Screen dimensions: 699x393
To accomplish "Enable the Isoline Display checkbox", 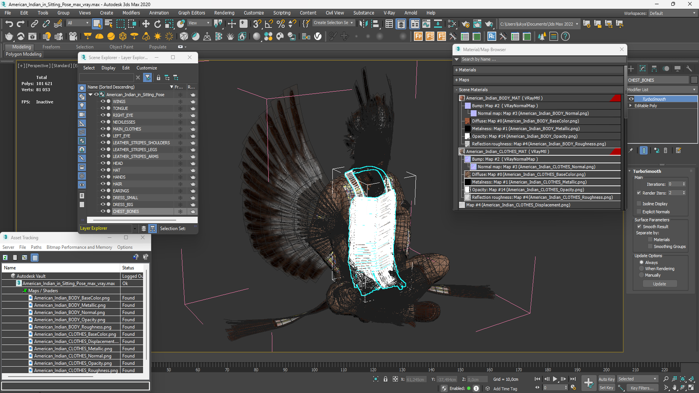I will (639, 204).
